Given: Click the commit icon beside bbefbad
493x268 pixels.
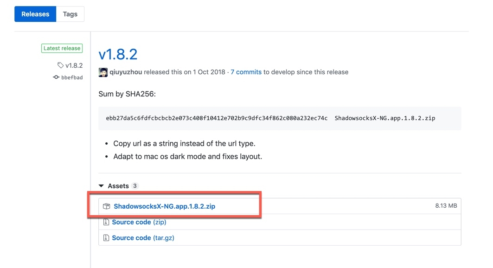Looking at the screenshot, I should point(56,77).
